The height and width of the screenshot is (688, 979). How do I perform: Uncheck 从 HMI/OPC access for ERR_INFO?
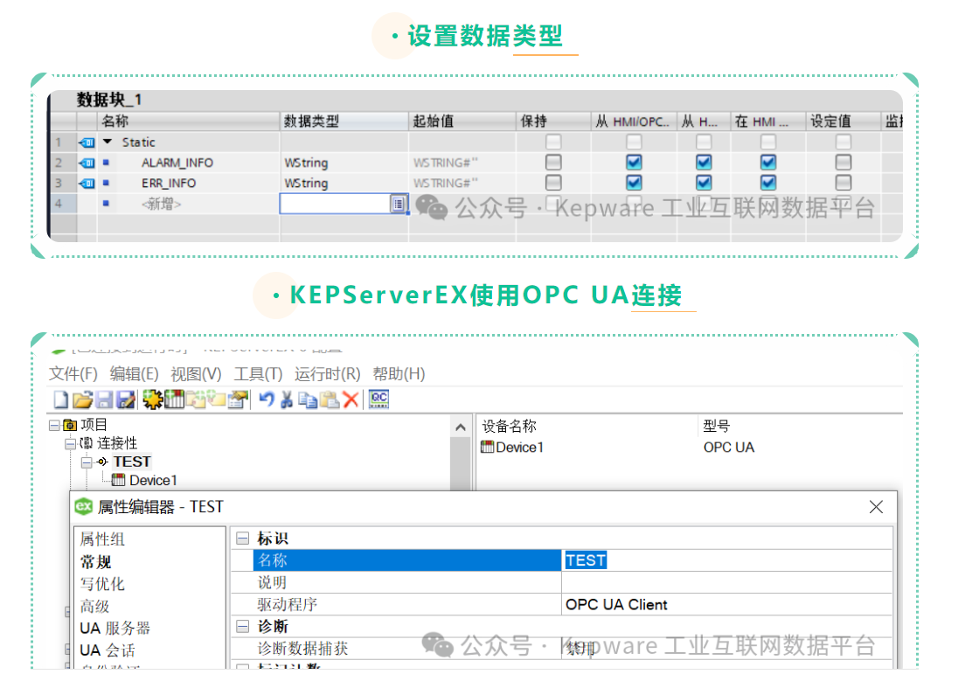click(634, 183)
